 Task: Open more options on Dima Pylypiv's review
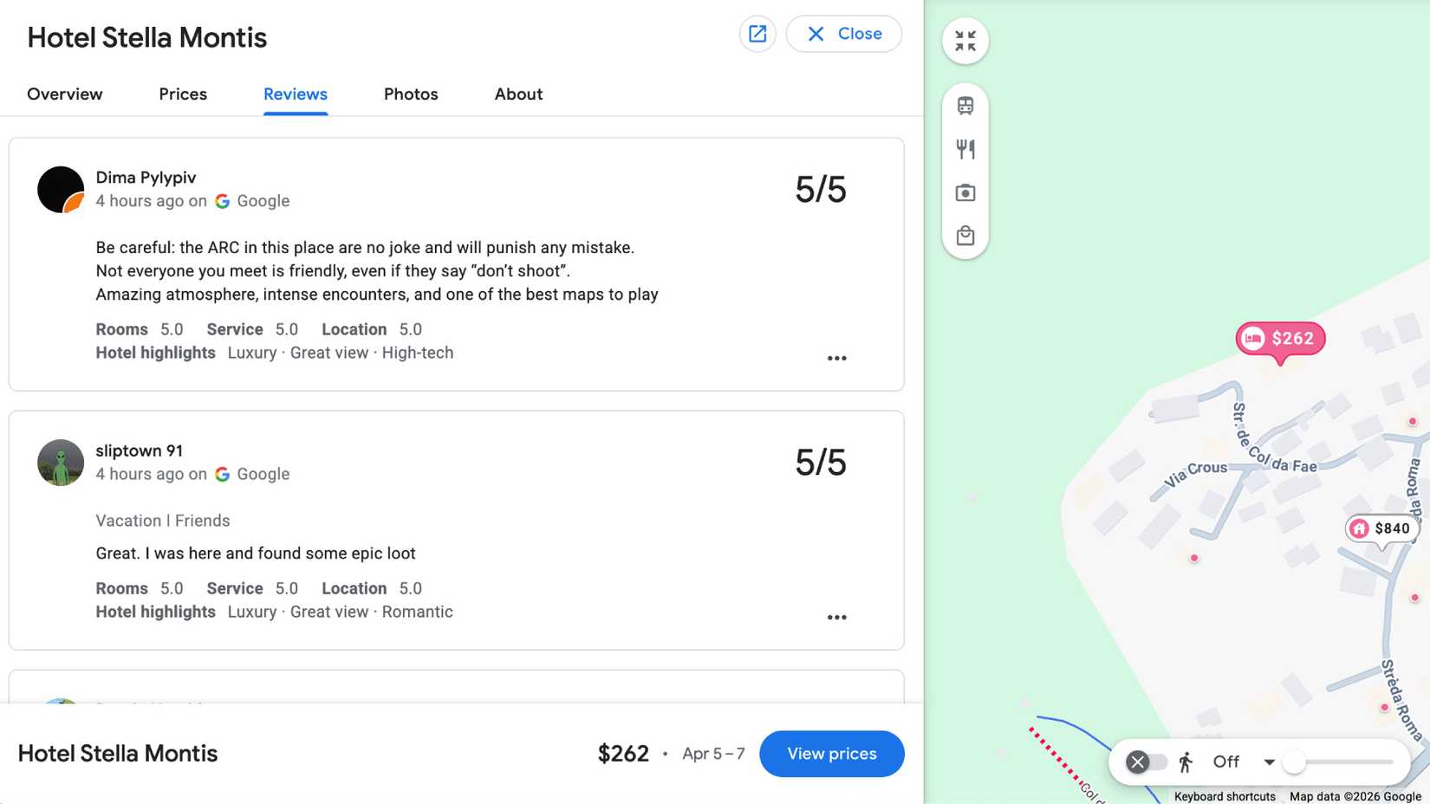[836, 358]
